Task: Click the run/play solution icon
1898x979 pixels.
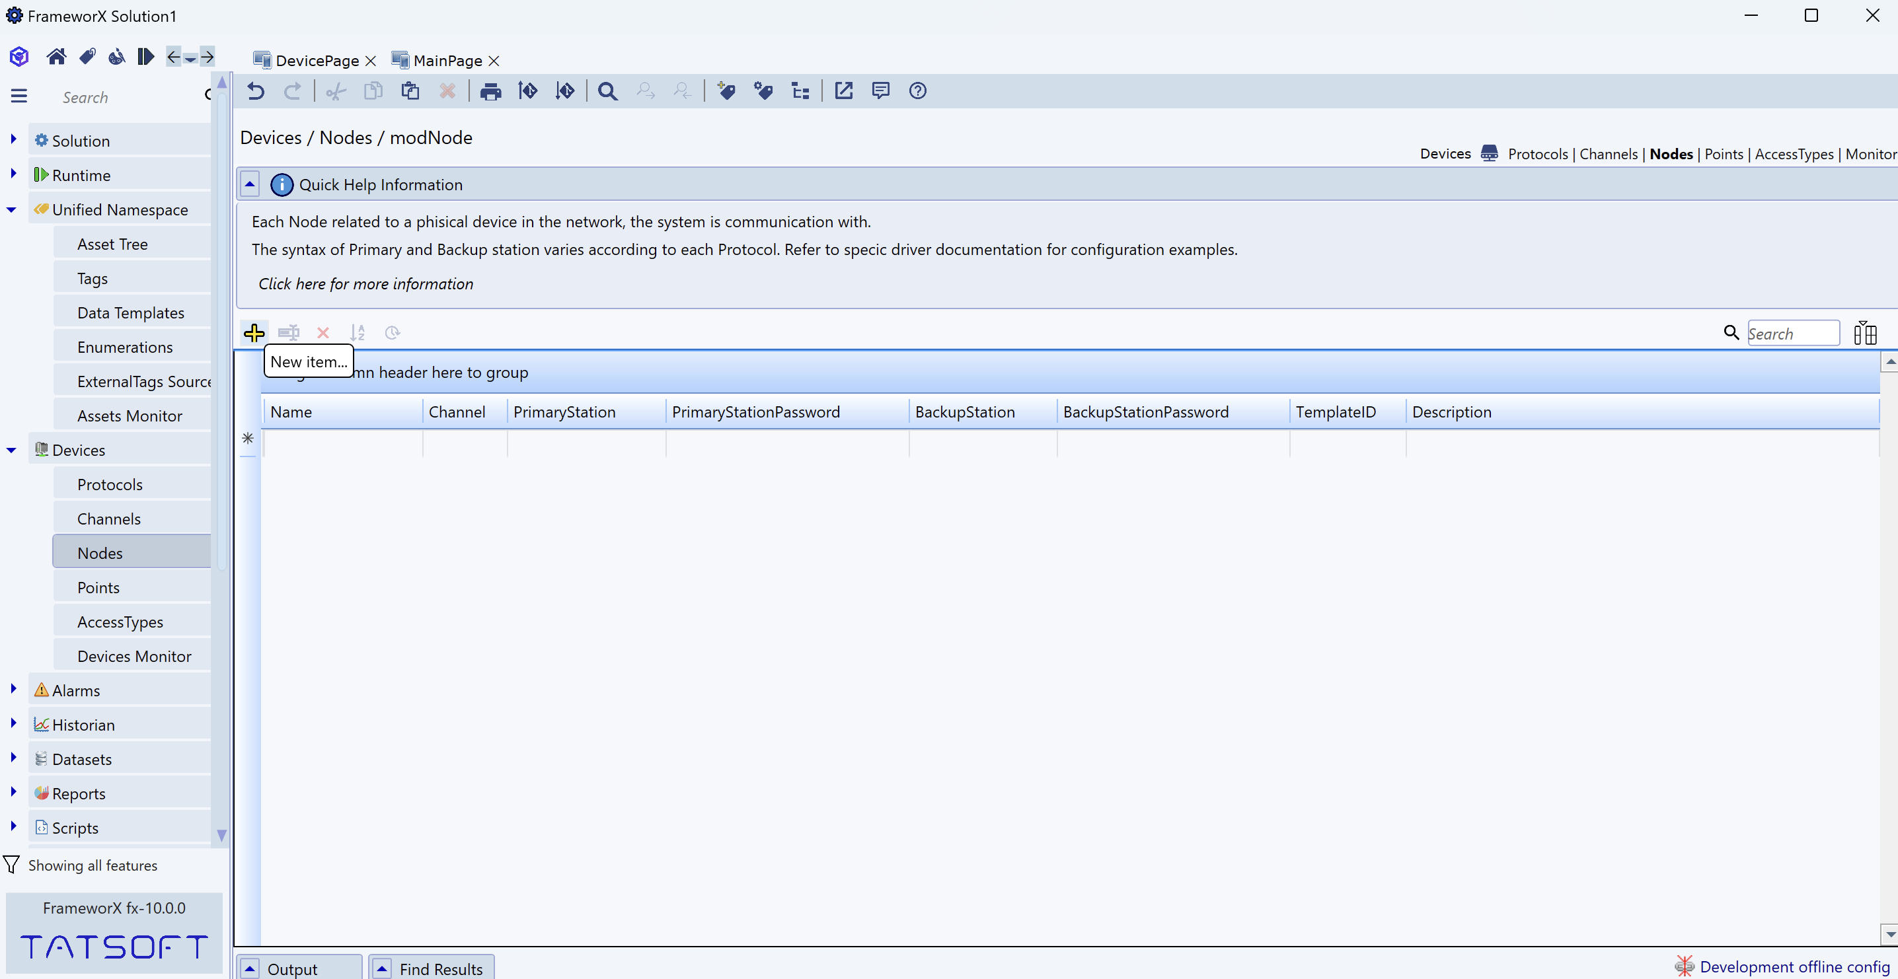Action: click(145, 57)
